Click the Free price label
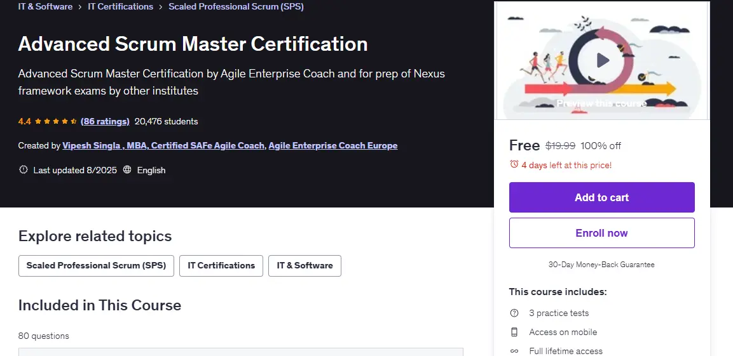733x356 pixels. 524,145
